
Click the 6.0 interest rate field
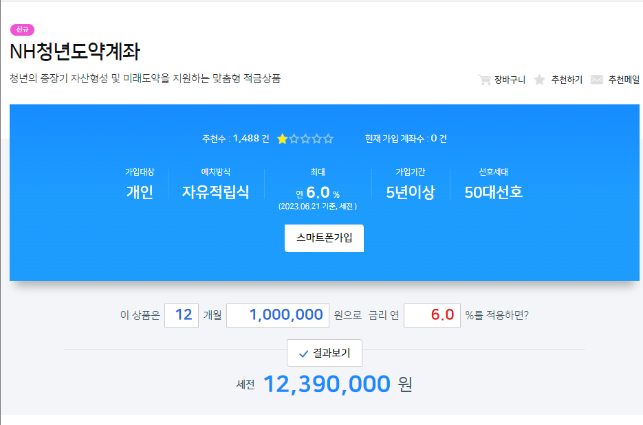click(431, 314)
